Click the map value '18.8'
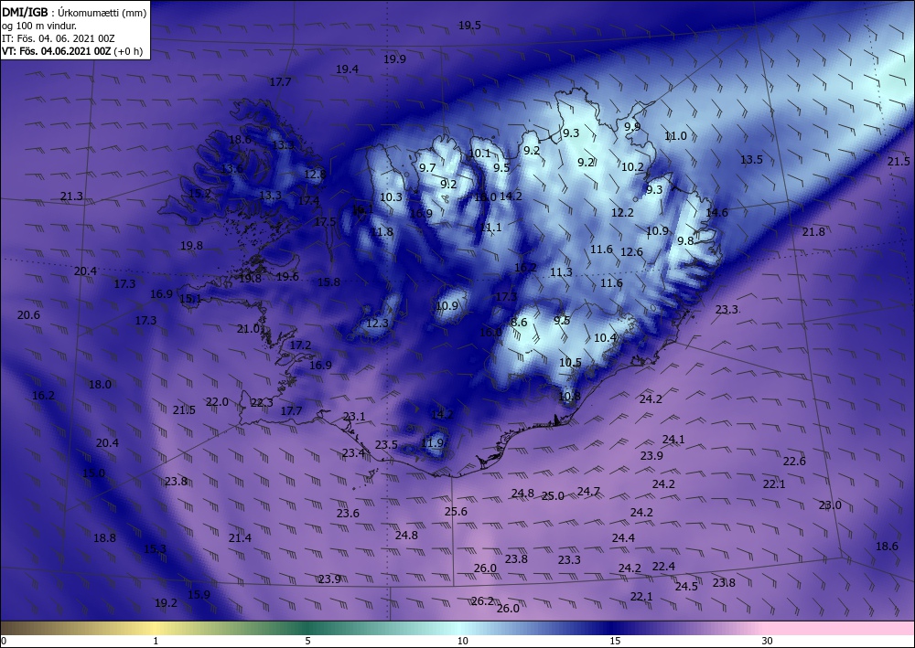Viewport: 915px width, 648px height. [104, 538]
